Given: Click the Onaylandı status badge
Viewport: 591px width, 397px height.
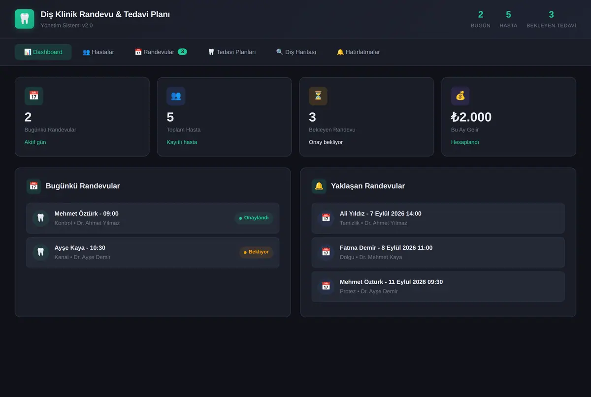Looking at the screenshot, I should (254, 218).
